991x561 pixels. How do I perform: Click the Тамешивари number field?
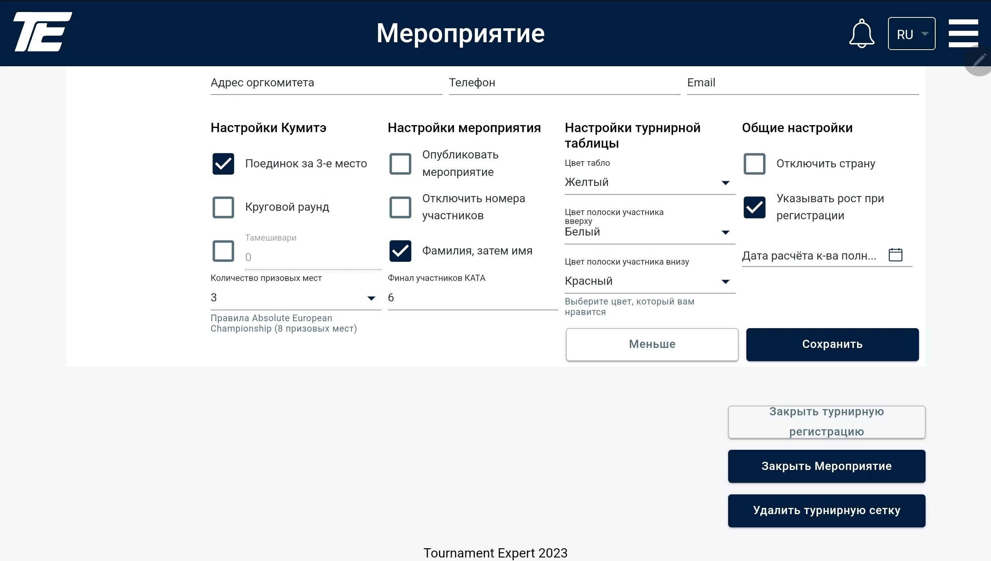coord(313,257)
